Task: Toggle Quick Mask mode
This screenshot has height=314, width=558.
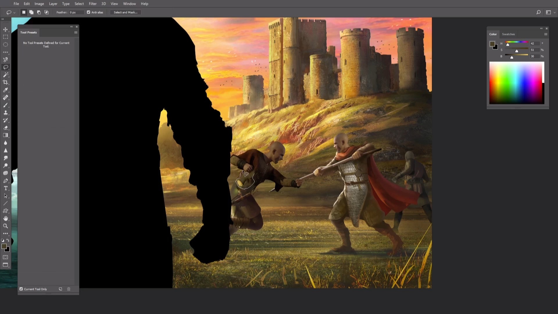Action: [6, 257]
